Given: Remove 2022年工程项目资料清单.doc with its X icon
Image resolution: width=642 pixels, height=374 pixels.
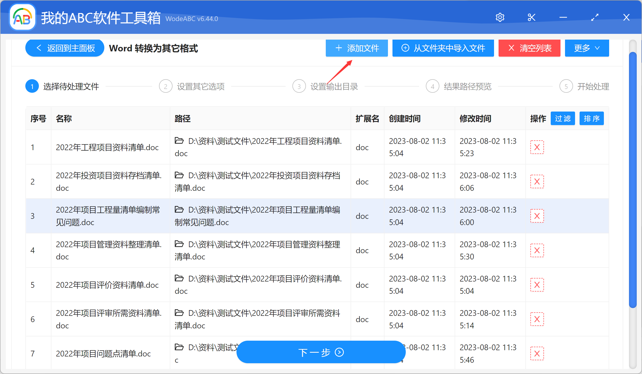Looking at the screenshot, I should [x=537, y=147].
